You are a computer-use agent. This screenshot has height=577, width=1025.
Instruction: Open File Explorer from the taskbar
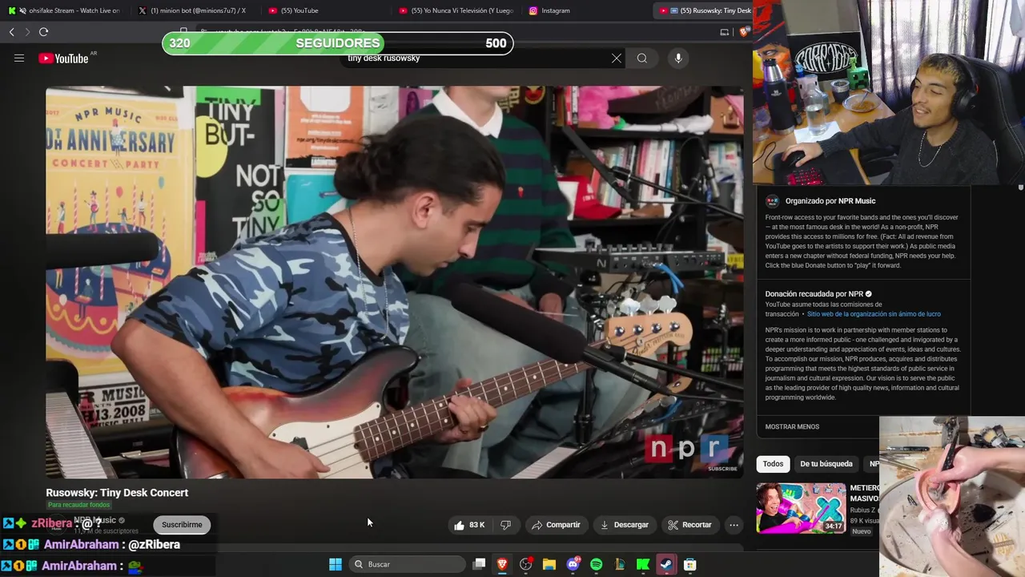click(x=549, y=564)
